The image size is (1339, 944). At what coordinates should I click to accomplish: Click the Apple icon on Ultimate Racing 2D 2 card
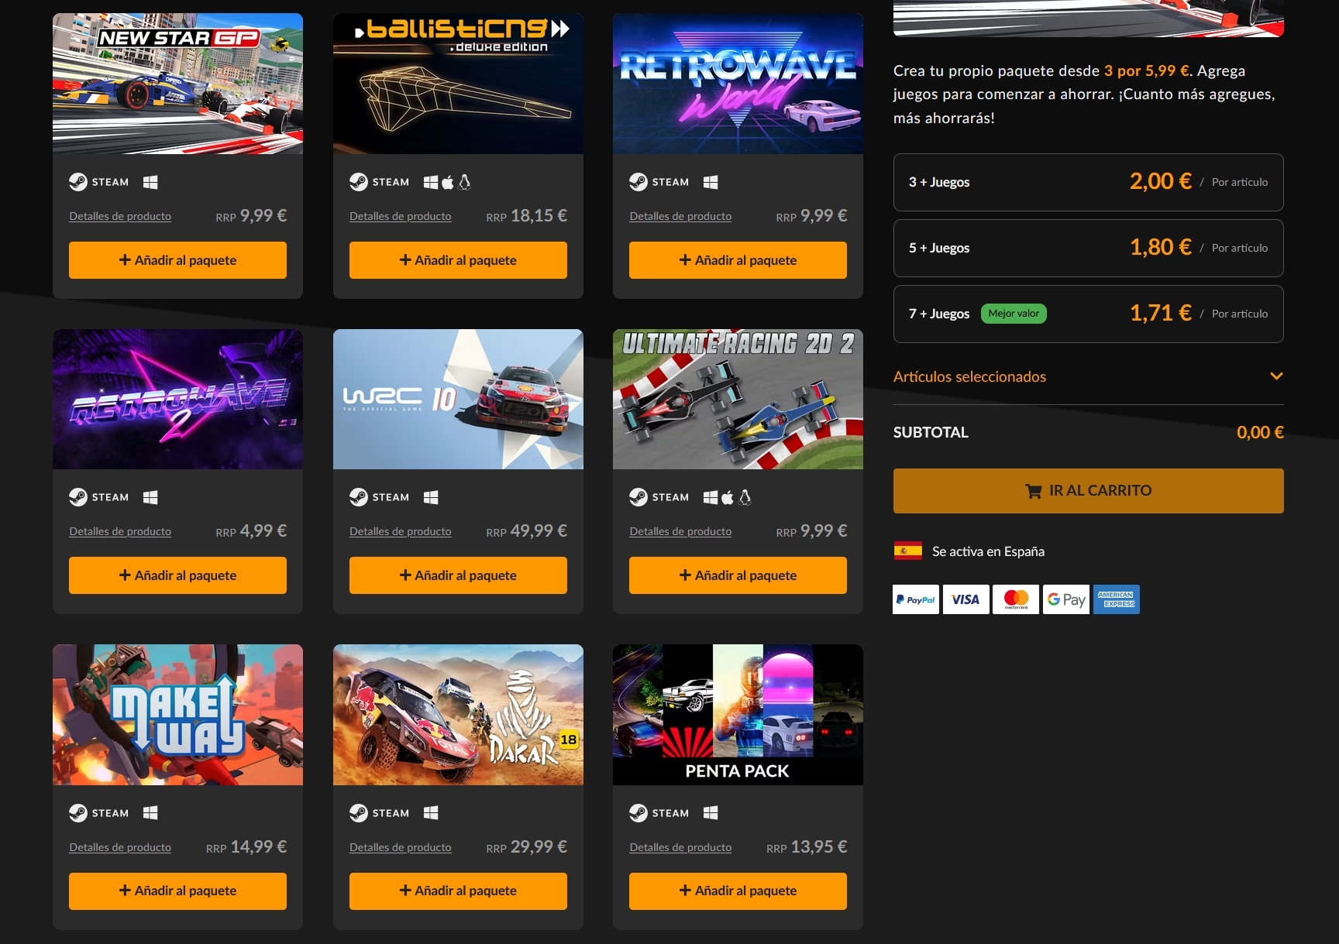click(728, 497)
